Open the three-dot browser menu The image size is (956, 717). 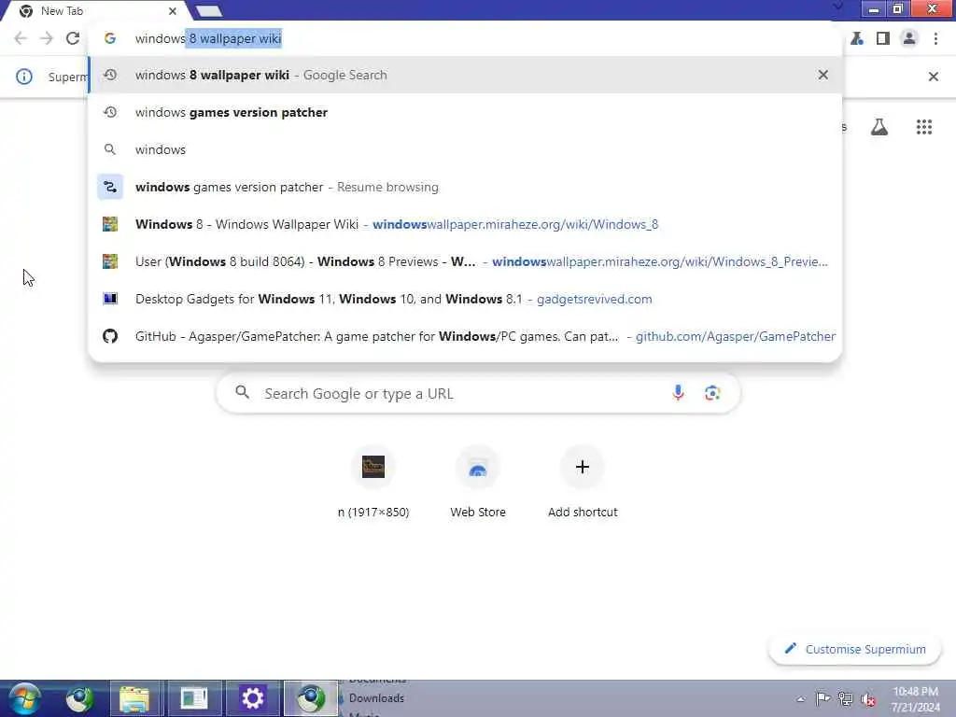point(935,38)
